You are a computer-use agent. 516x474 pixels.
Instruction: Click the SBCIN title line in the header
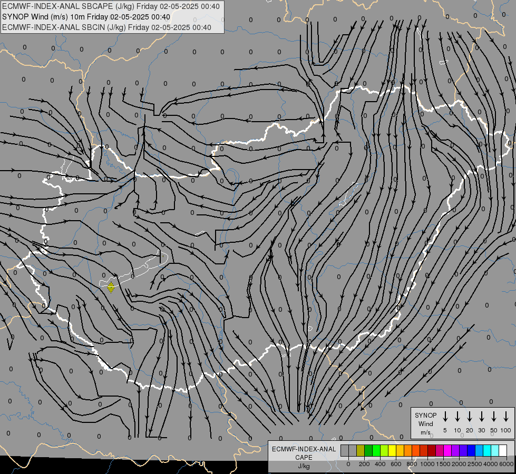tap(106, 27)
